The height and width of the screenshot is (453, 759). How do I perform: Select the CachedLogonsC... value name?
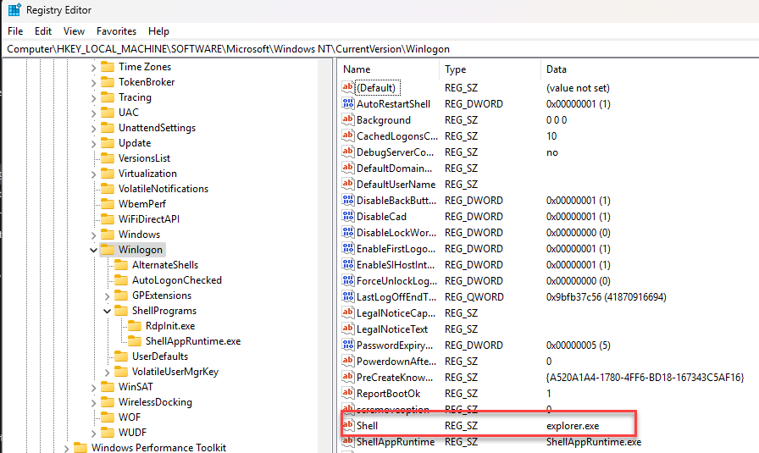pos(397,136)
